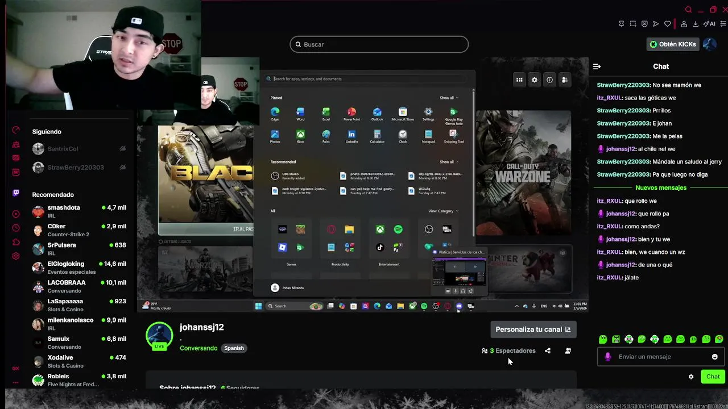Open recommended channel Samulx
Image resolution: width=728 pixels, height=409 pixels.
click(x=78, y=343)
